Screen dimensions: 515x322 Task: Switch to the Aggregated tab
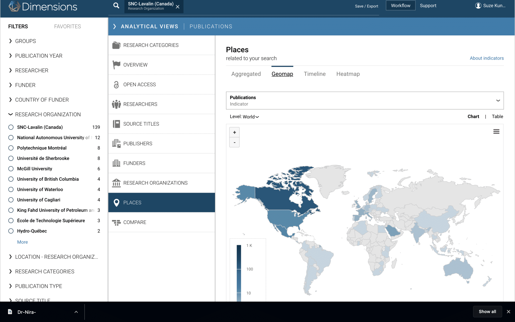pos(246,74)
